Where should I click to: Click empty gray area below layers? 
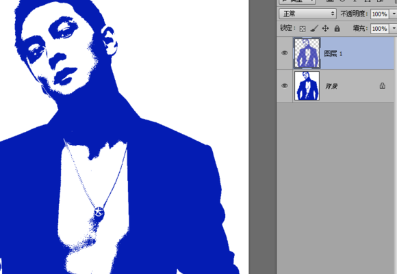tap(335, 187)
